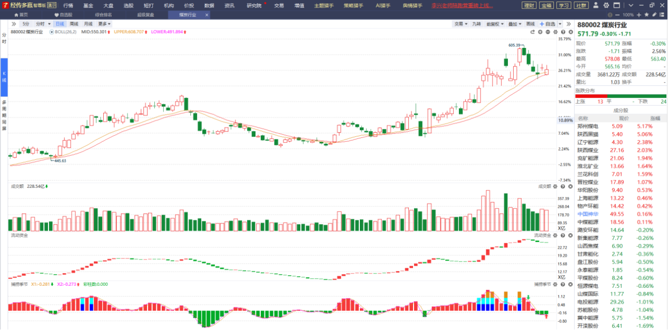Select the 5分 period button
Image resolution: width=668 pixels, height=330 pixels.
(26, 24)
